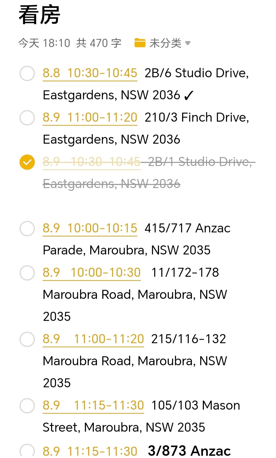Viewport: 276px width, 458px height.
Task: Tick the 3/873 Anzac todo circle
Action: click(27, 450)
